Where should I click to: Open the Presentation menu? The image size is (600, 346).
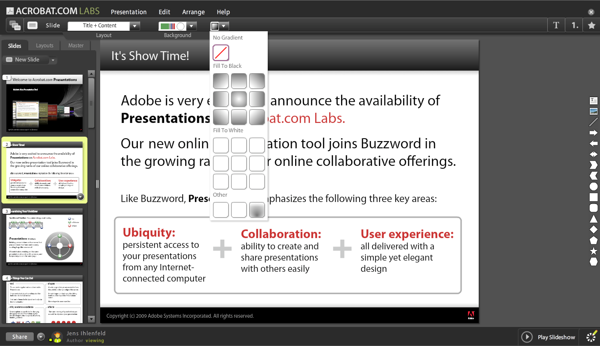pyautogui.click(x=129, y=12)
